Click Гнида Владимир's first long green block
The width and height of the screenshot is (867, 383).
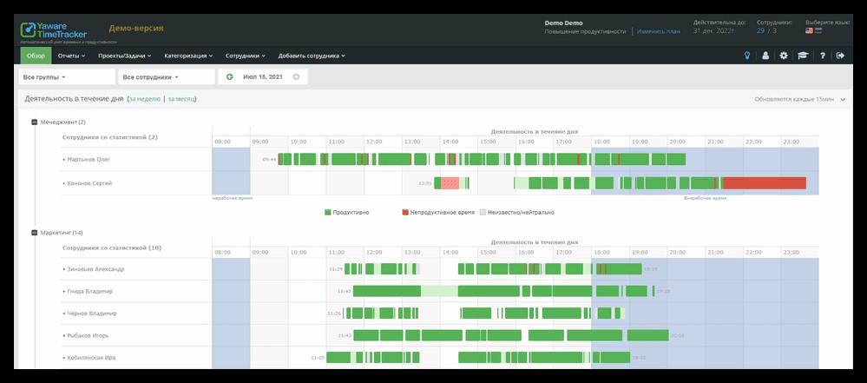pos(387,291)
